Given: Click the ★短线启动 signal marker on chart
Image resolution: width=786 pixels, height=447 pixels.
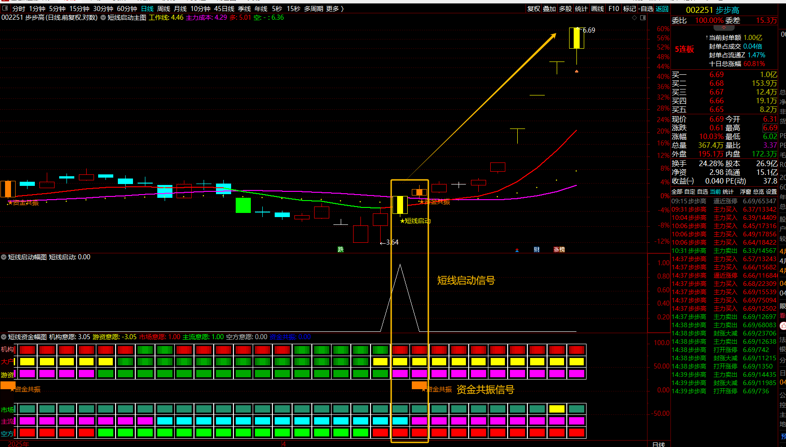Looking at the screenshot, I should click(x=415, y=221).
